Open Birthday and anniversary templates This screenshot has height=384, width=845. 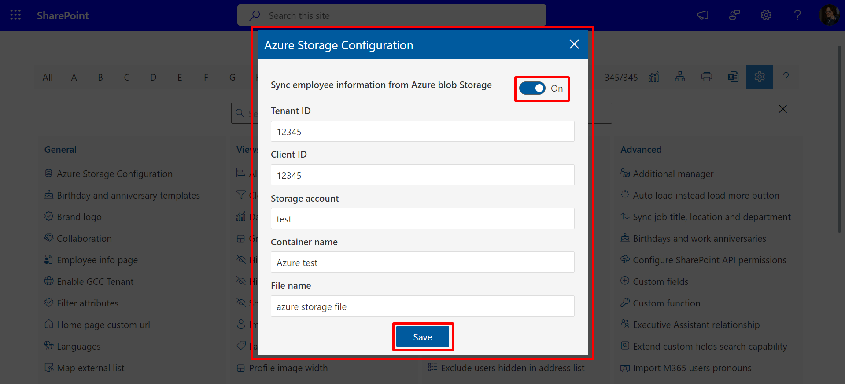(x=128, y=196)
